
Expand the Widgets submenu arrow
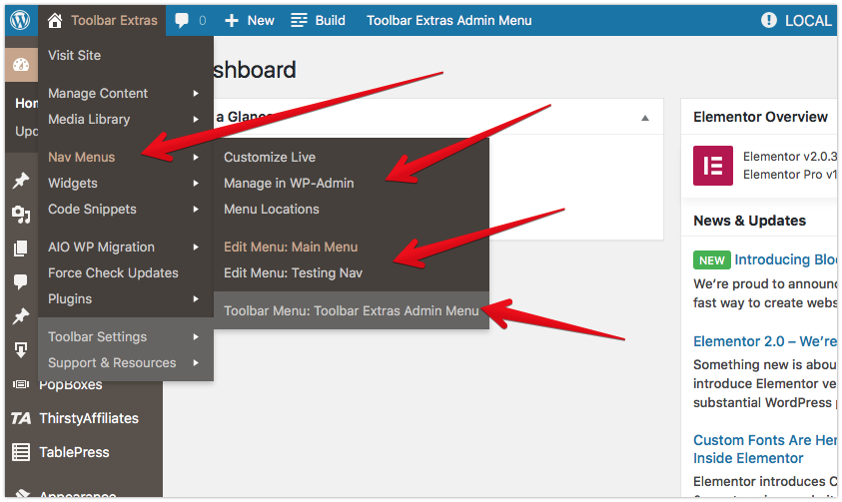point(196,183)
